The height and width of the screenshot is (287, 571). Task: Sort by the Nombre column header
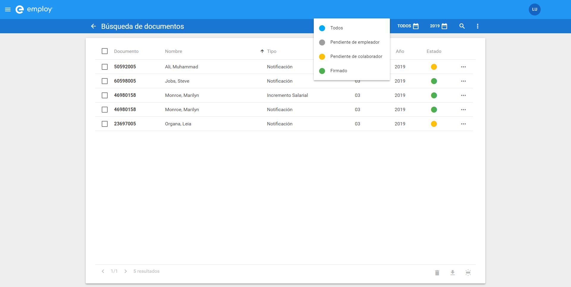173,51
